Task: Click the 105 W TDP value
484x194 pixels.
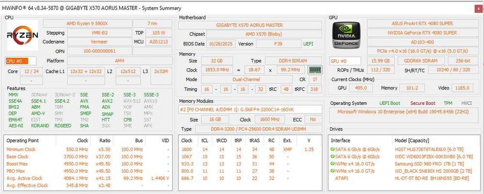Action: click(x=159, y=33)
